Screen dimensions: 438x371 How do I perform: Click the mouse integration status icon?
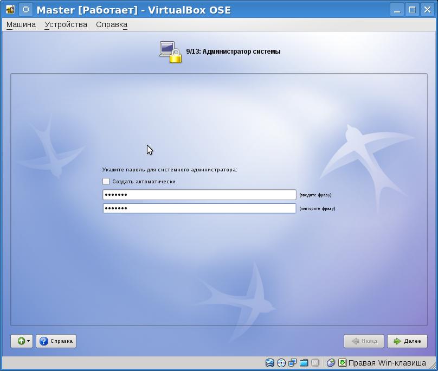[x=331, y=363]
